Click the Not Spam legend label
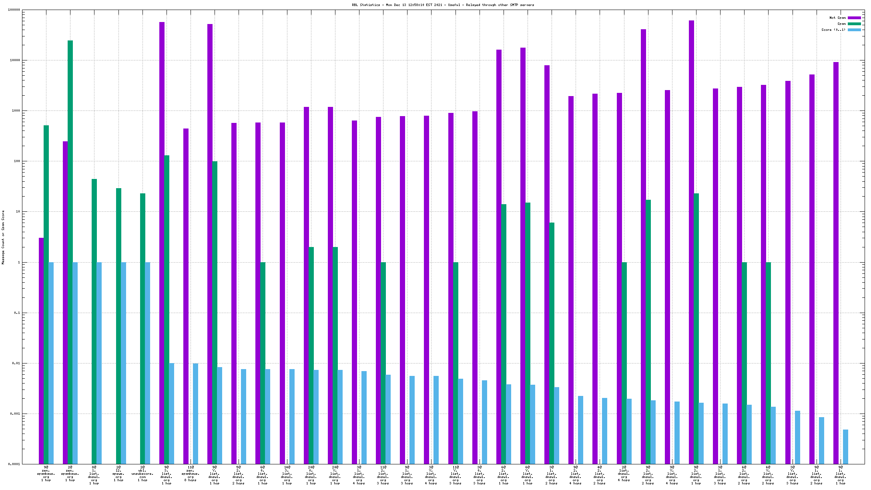 (837, 18)
